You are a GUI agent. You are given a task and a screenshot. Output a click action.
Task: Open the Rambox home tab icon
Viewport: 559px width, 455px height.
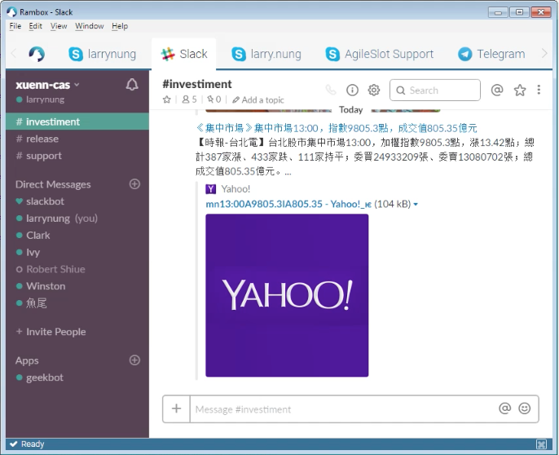[37, 54]
